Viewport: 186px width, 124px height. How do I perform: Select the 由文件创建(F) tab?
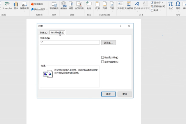point(57,33)
